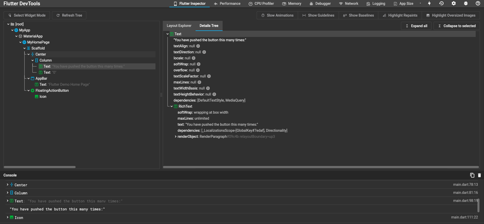Click the Scaffold widget icon
484x224 pixels.
29,48
